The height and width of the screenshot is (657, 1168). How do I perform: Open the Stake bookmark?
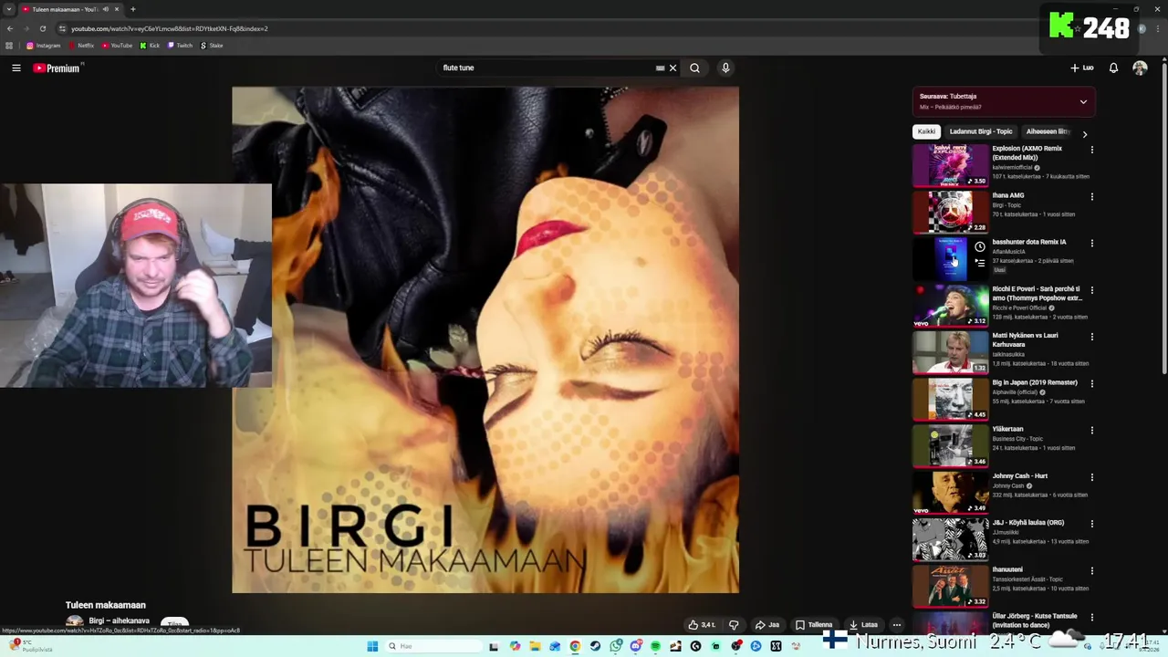click(212, 46)
